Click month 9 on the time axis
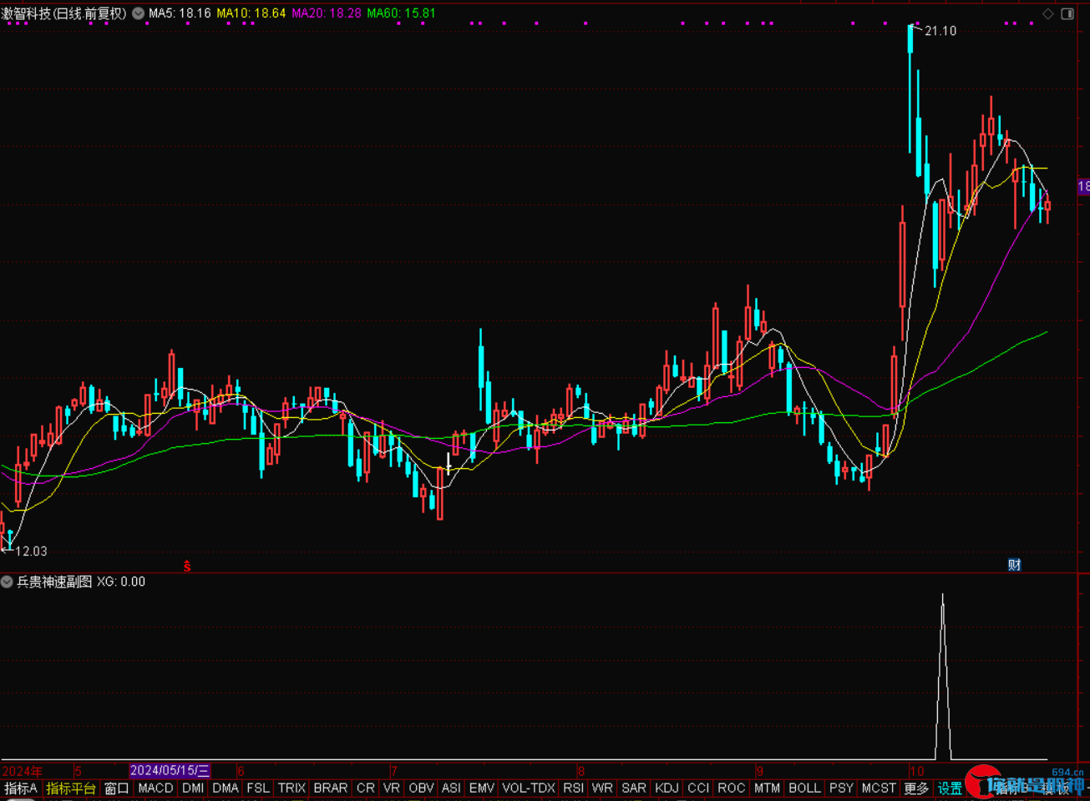 pyautogui.click(x=759, y=771)
